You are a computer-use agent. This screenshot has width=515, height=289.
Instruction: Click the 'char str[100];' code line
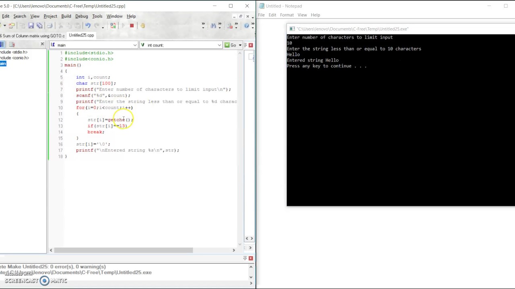[96, 83]
